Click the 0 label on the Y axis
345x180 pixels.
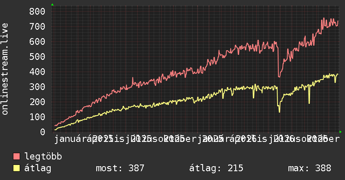click(x=43, y=132)
